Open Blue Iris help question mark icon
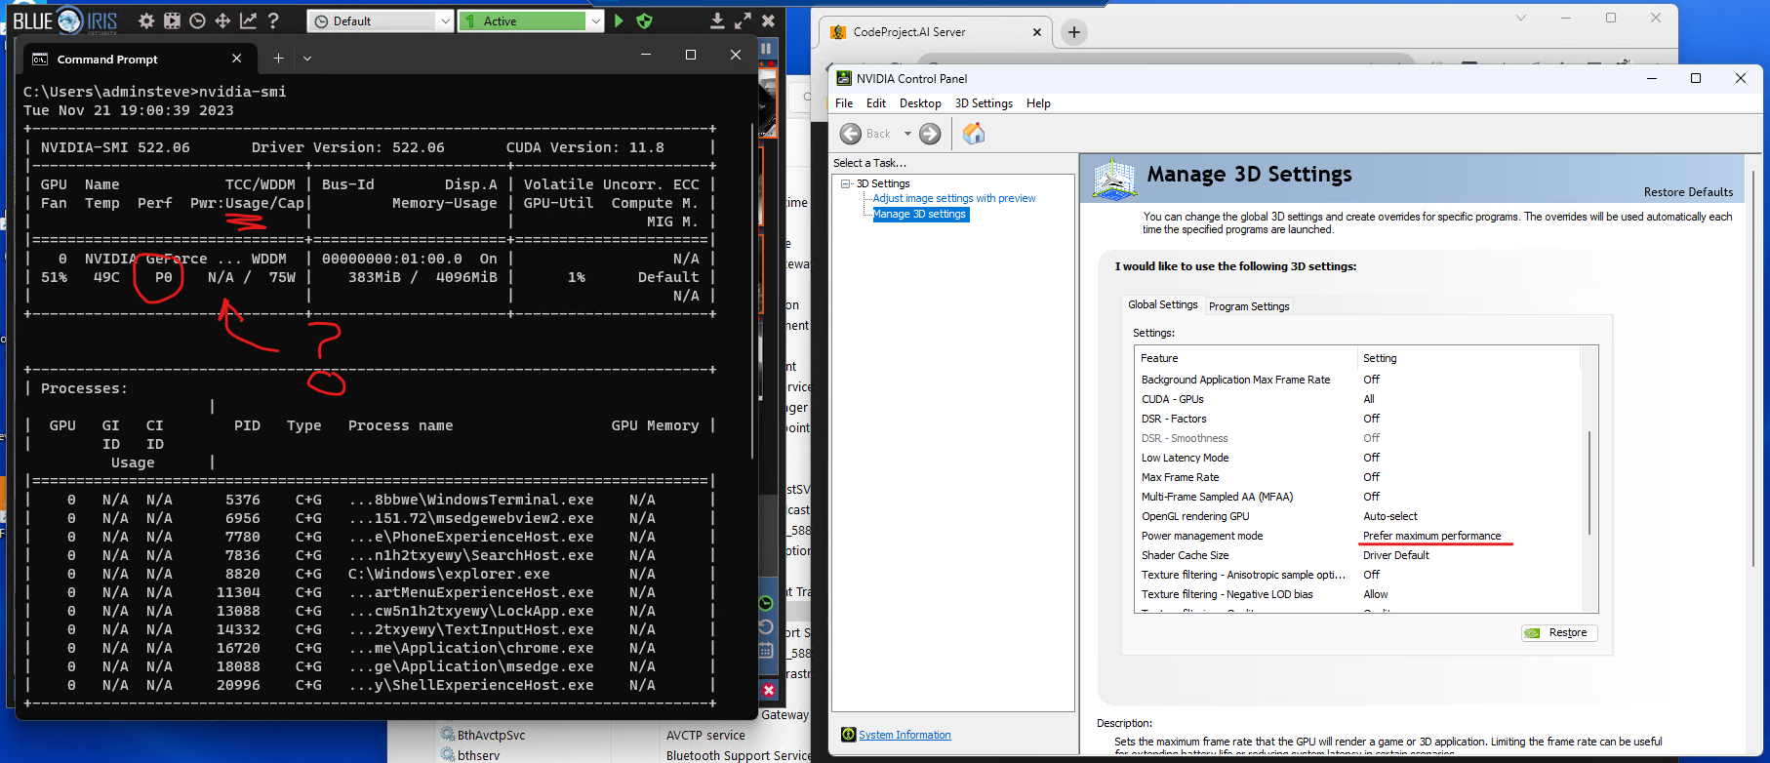This screenshot has height=763, width=1770. coord(273,20)
